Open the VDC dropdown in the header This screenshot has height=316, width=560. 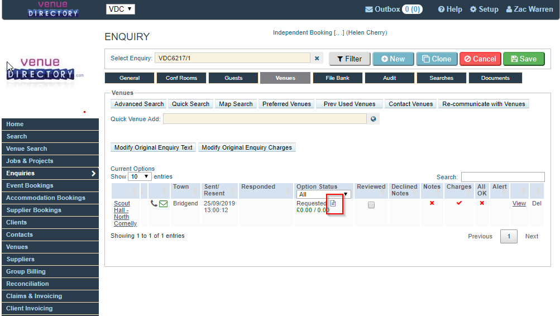point(121,9)
